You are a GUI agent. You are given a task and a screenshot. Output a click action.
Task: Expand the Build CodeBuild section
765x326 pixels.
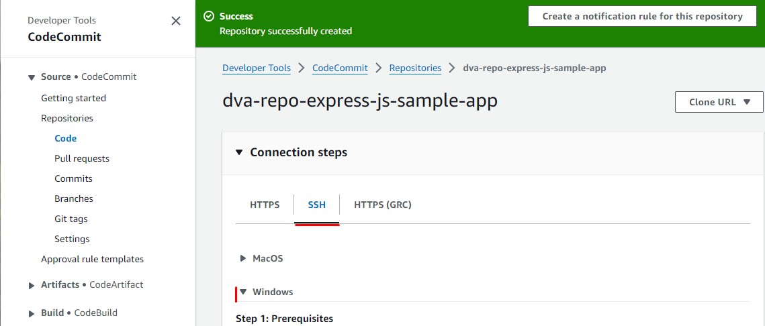[x=32, y=313]
